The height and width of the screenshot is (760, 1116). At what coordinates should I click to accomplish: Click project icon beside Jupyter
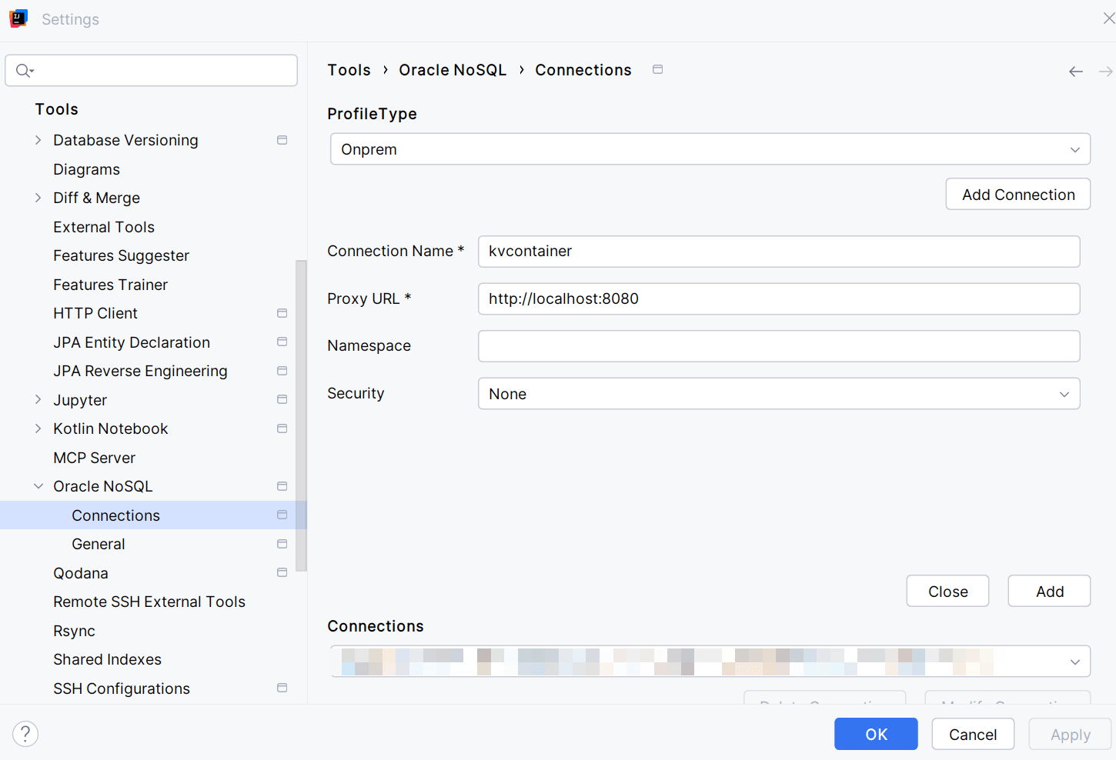pos(282,399)
